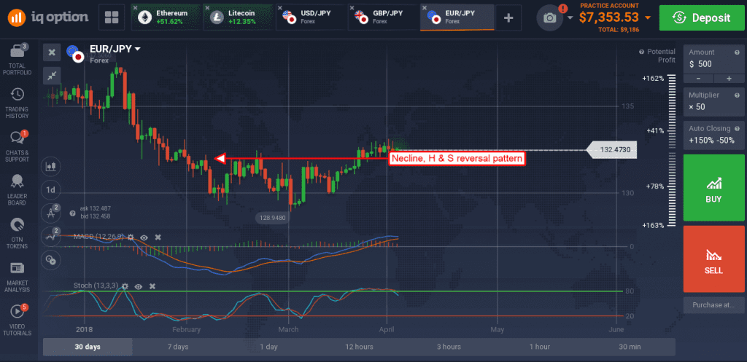
Task: Click the Auto Closing help icon
Action: coord(737,128)
